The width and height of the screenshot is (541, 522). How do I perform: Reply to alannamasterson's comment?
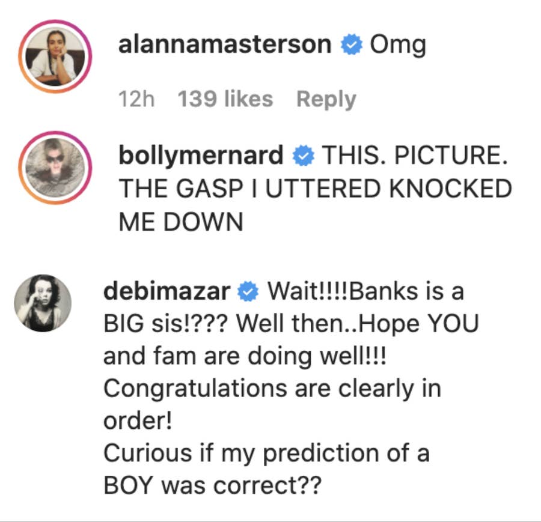tap(326, 99)
